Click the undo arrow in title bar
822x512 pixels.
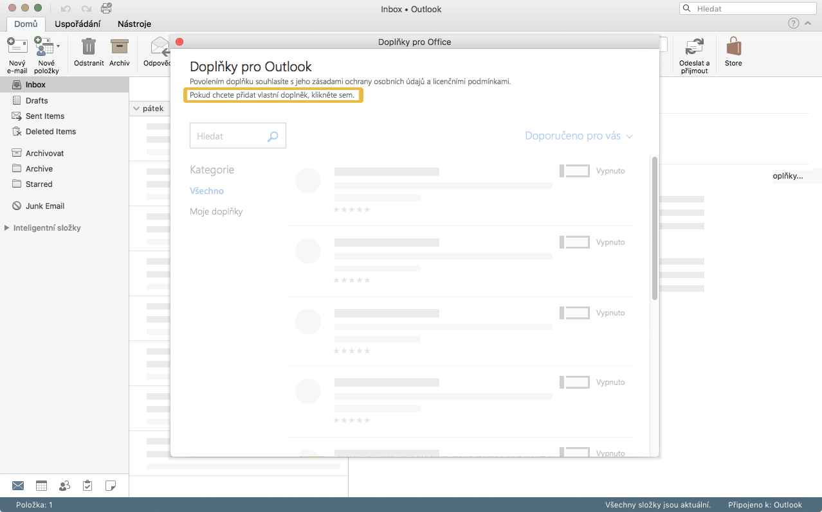pos(66,9)
